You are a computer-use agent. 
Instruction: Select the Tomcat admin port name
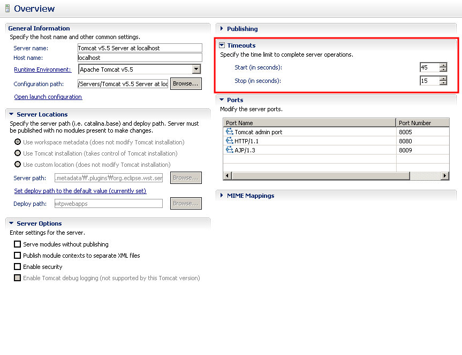[259, 132]
